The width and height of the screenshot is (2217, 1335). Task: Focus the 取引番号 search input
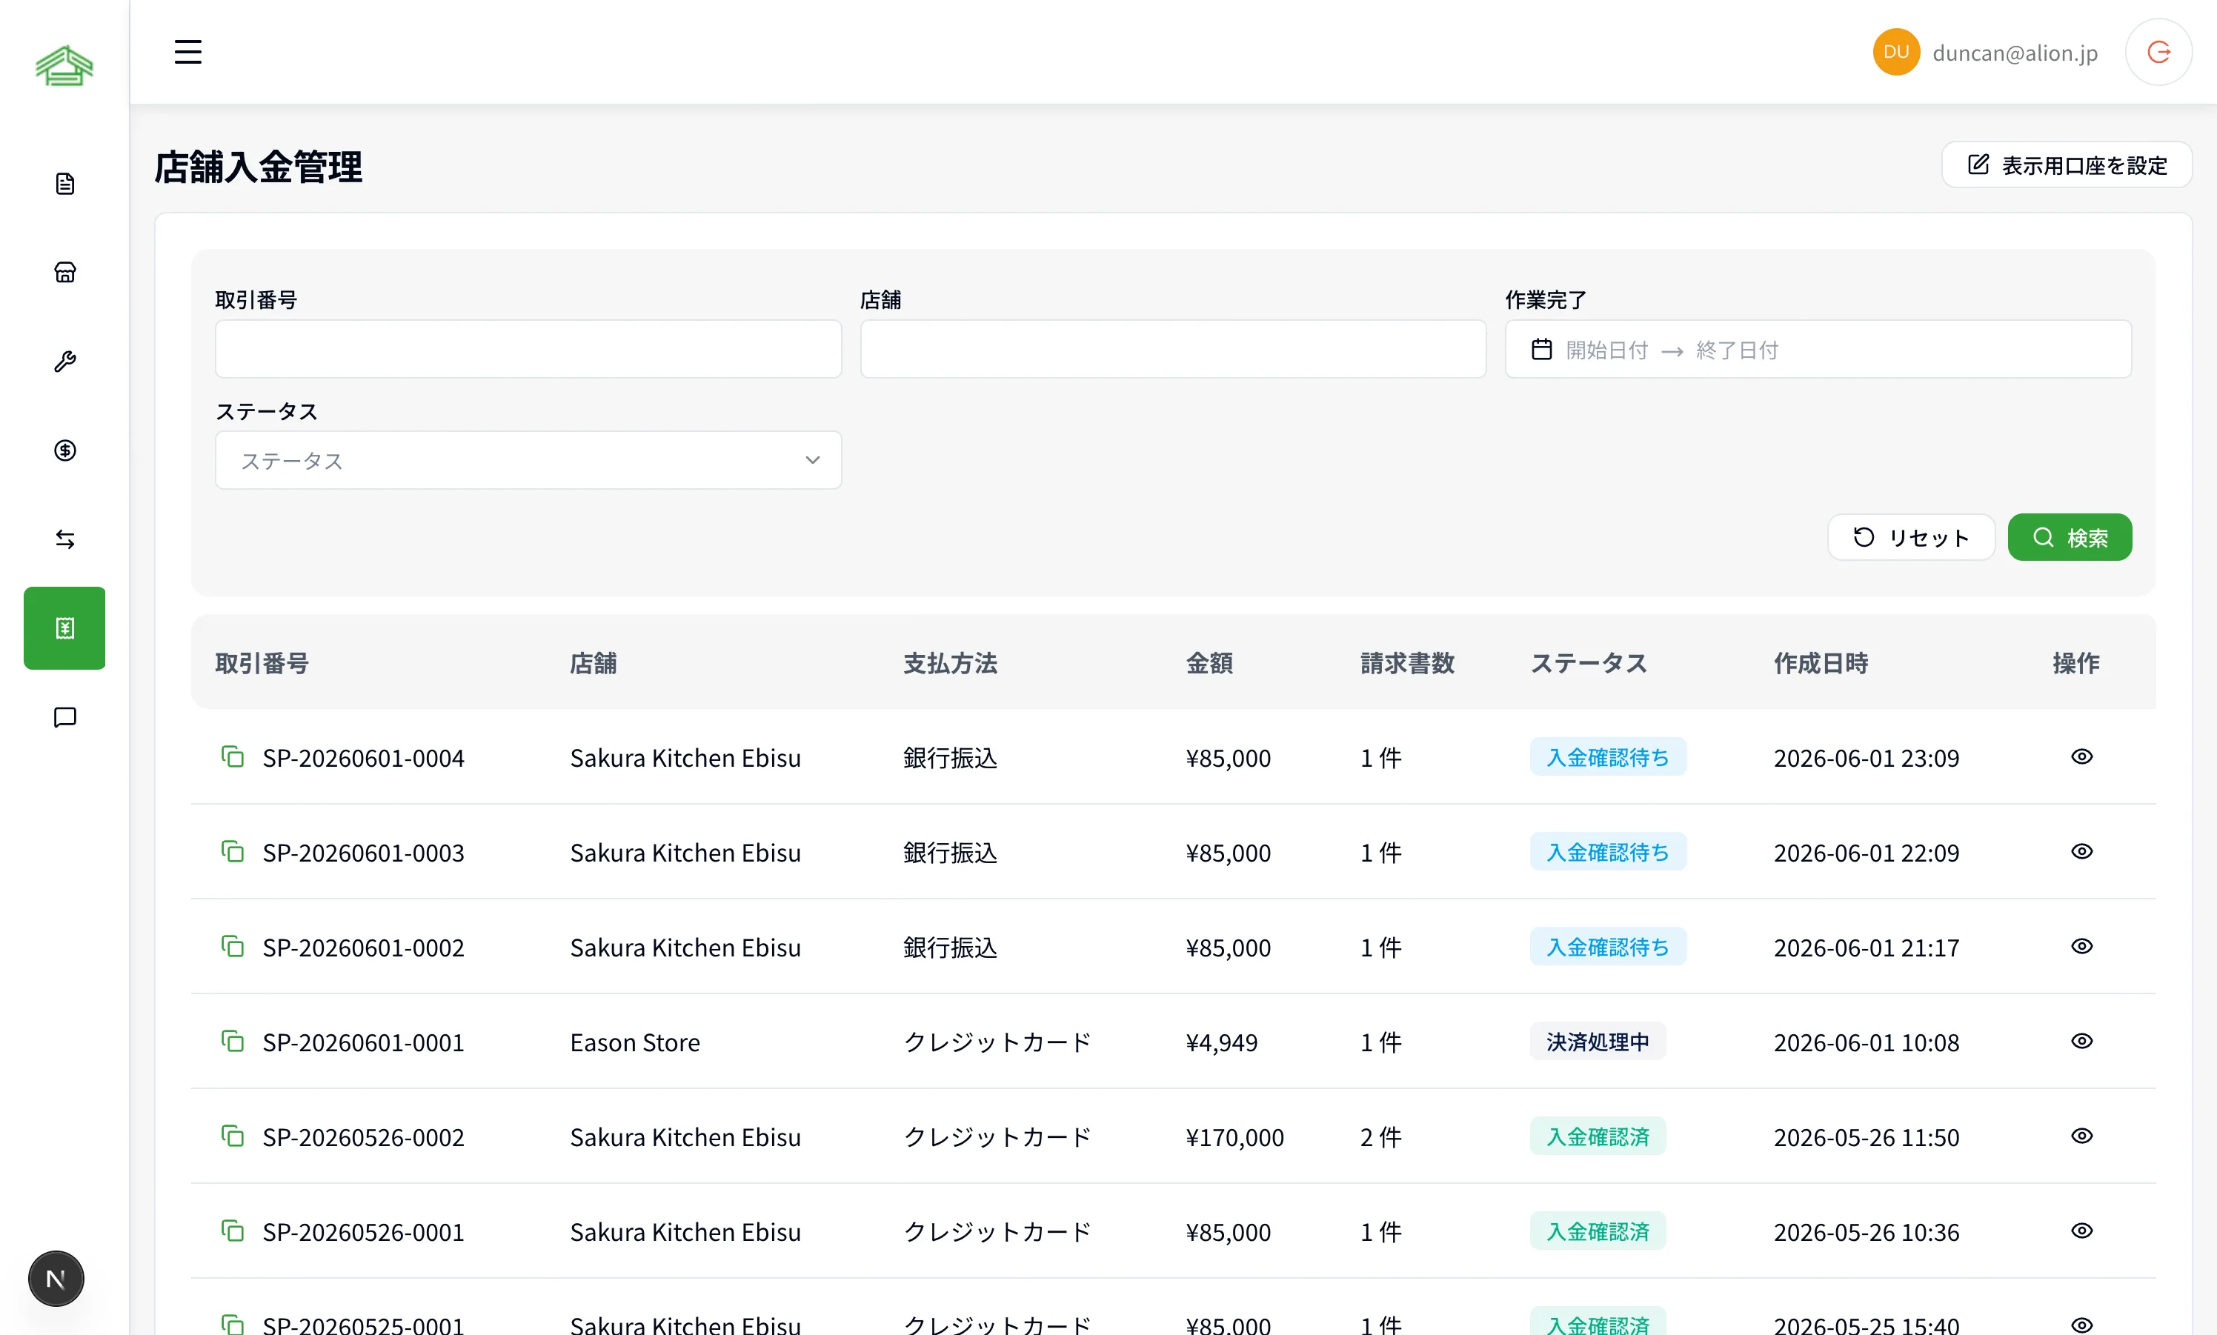coord(528,349)
